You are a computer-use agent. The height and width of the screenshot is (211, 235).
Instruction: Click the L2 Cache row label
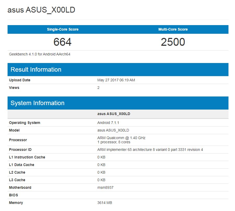point(17,172)
